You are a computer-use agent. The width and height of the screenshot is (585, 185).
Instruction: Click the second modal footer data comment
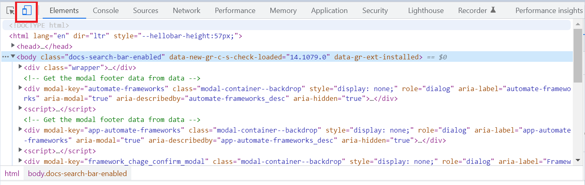112,120
